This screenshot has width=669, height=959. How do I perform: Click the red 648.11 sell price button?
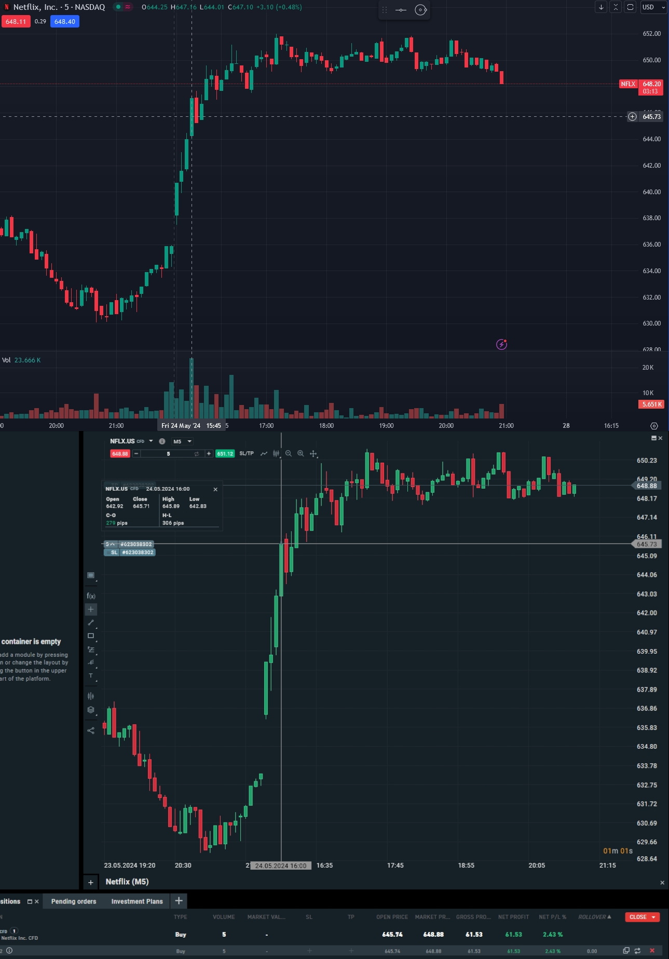(16, 22)
